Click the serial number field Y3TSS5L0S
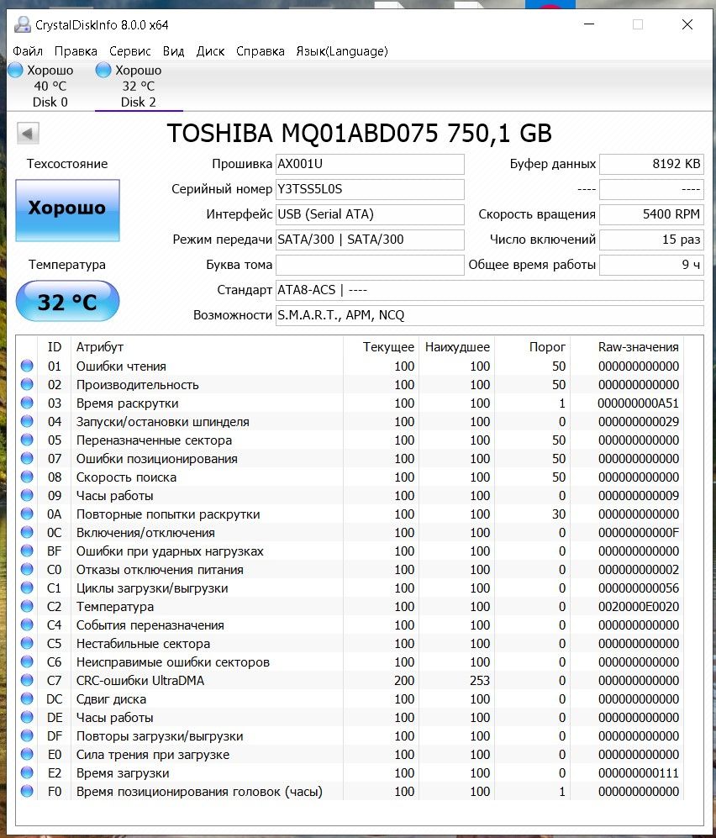 pyautogui.click(x=370, y=189)
